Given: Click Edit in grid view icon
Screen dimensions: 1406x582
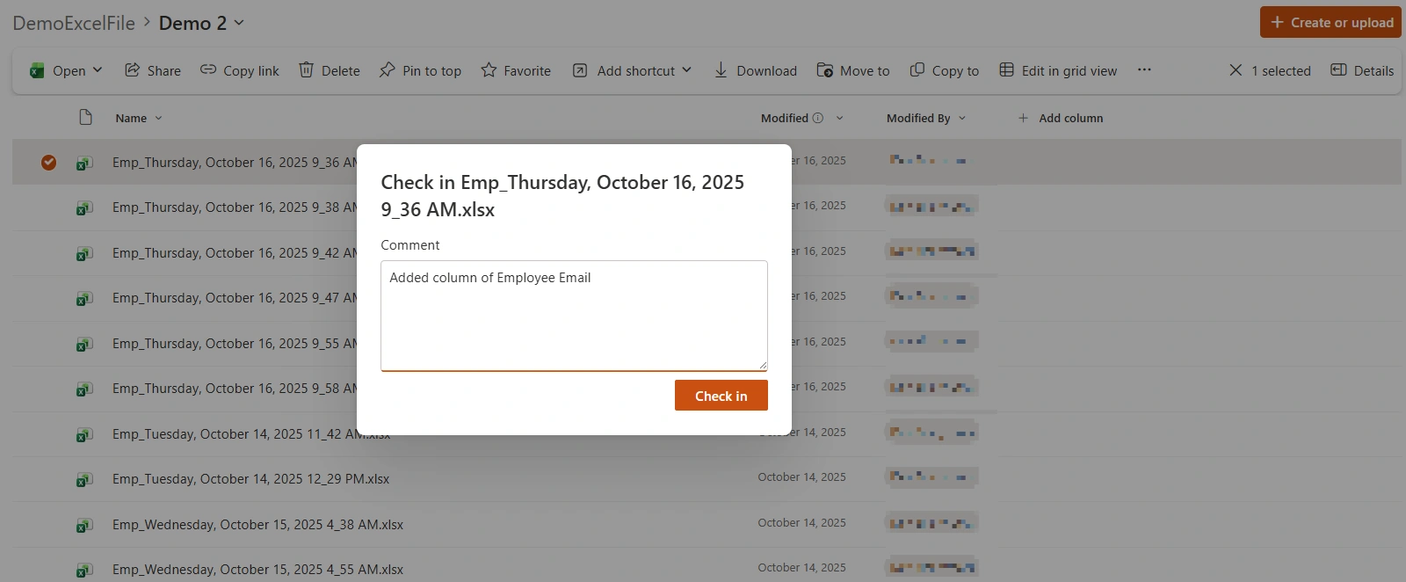Looking at the screenshot, I should [x=1007, y=70].
